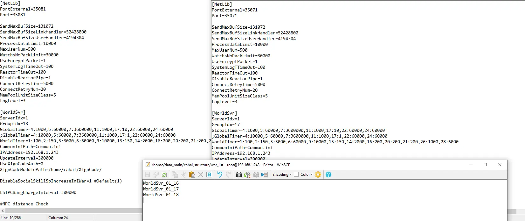Open Find with the binoculars icon

pos(239,175)
